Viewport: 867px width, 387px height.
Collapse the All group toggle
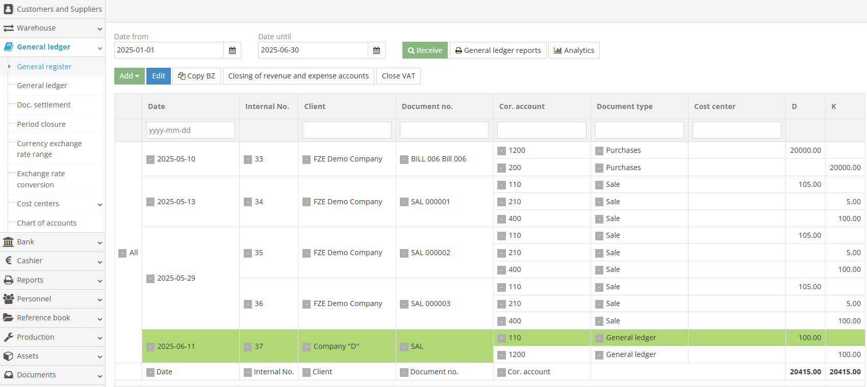pyautogui.click(x=122, y=253)
